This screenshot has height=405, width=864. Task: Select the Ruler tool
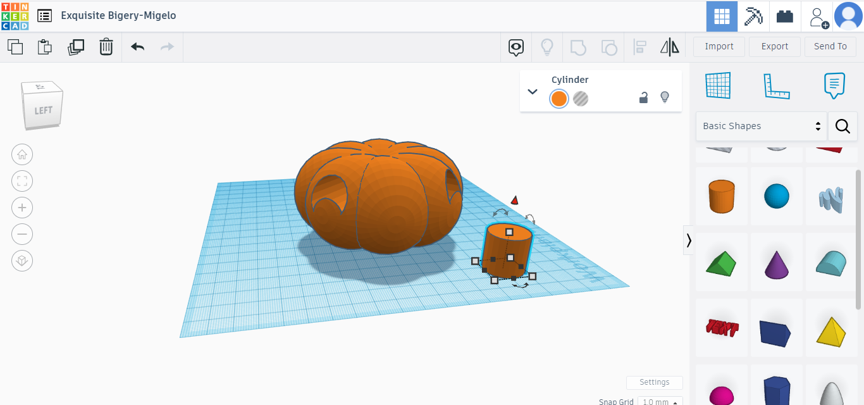776,85
